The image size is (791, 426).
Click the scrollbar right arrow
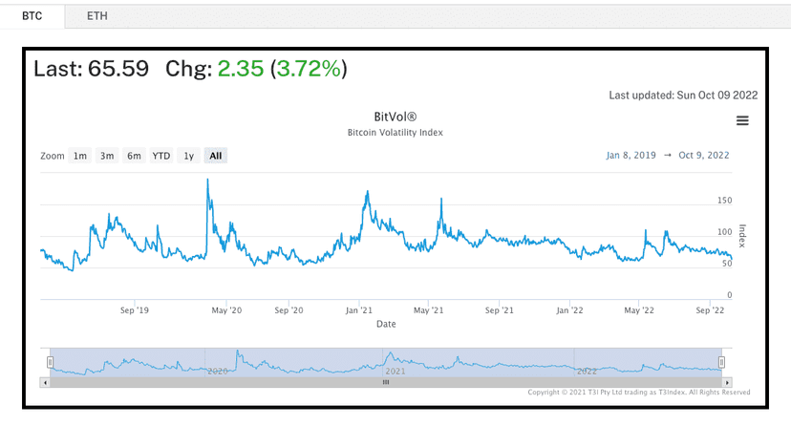727,383
